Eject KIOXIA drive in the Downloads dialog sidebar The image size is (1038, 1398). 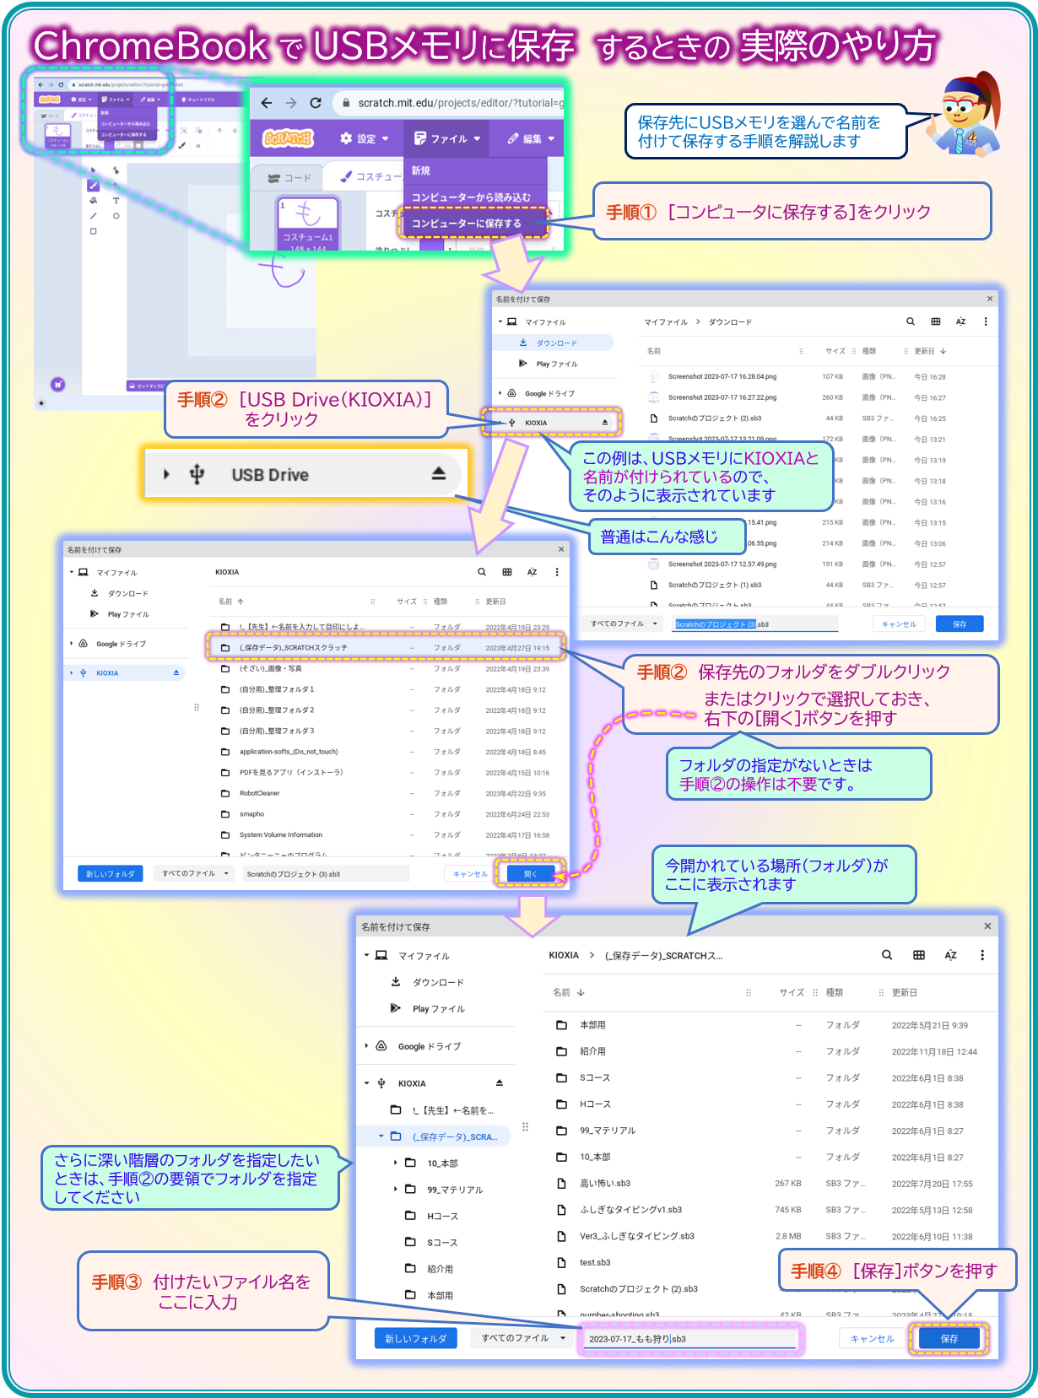pyautogui.click(x=604, y=423)
